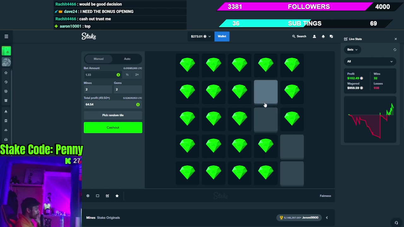The height and width of the screenshot is (227, 404).
Task: Click the 0.01085265 LTC amount
Action: pos(133,68)
